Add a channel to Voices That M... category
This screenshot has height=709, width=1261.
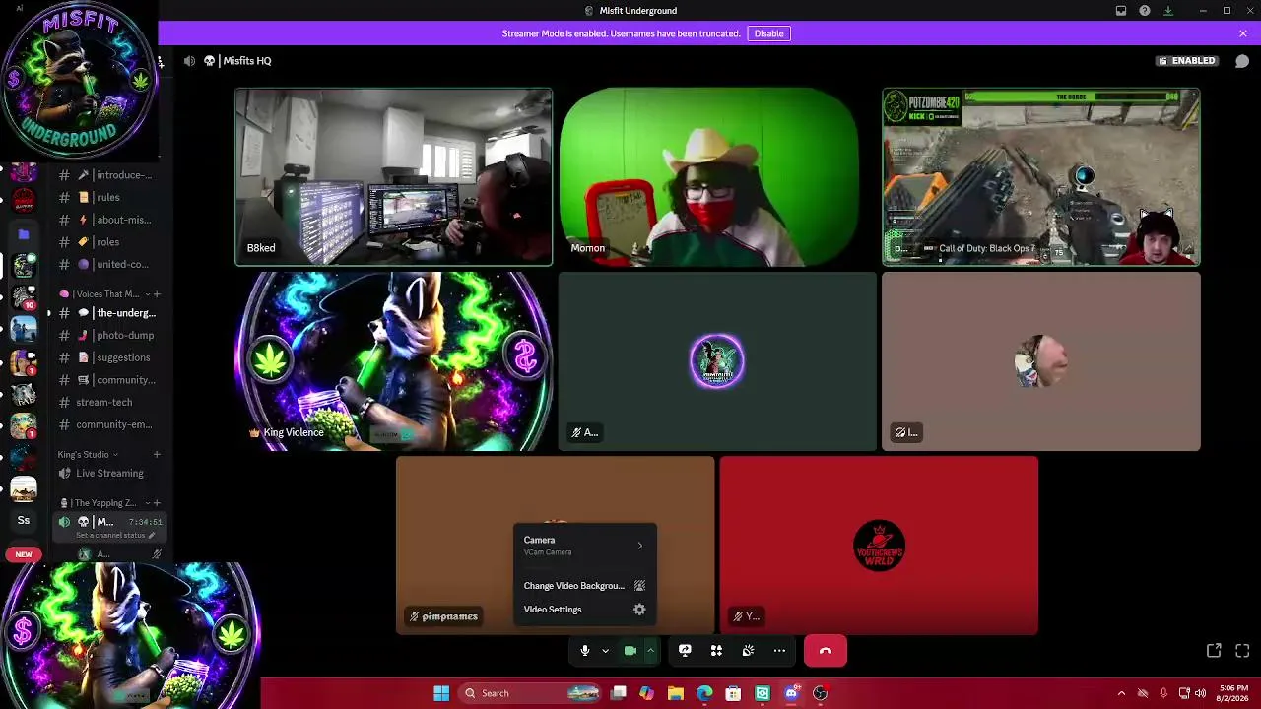(x=157, y=294)
